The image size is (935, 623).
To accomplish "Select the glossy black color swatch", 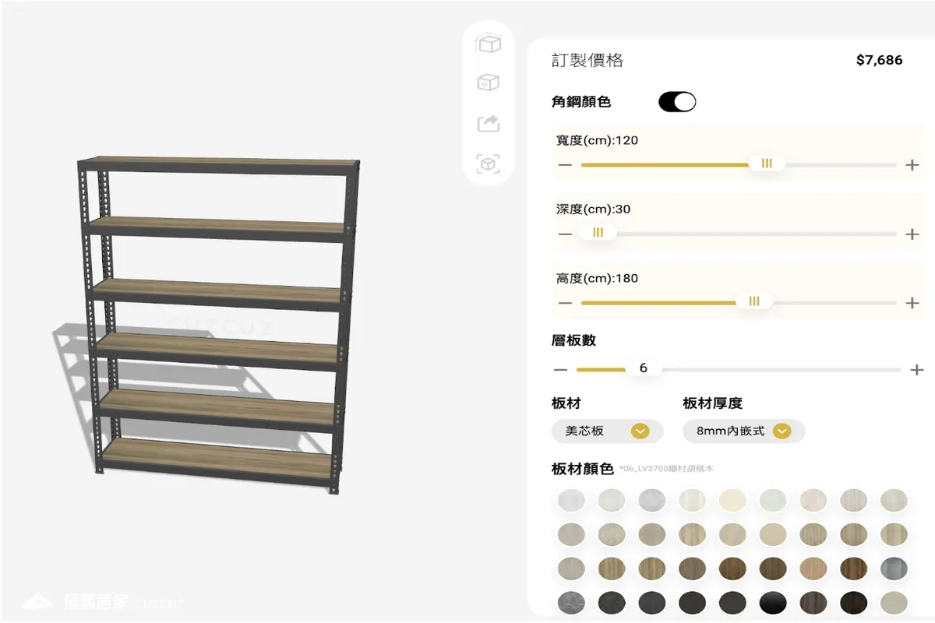I will click(773, 603).
